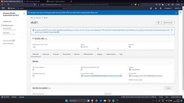This screenshot has height=103, width=184.
Task: Open Info link next to Secrets encryption
Action: point(49,88)
